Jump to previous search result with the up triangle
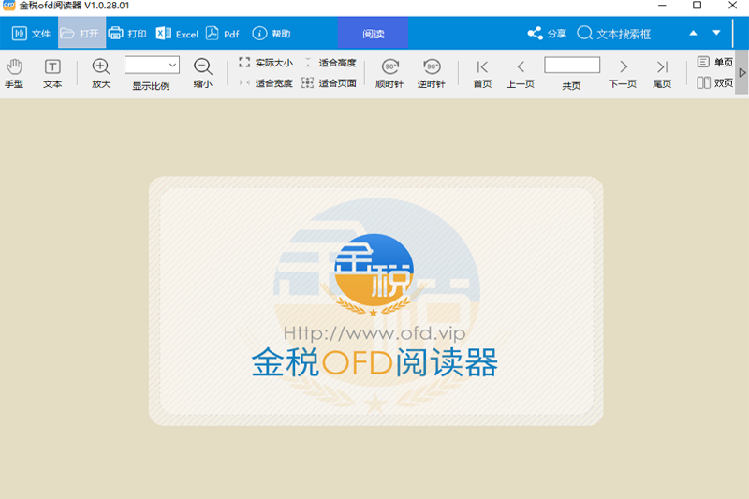 (693, 33)
